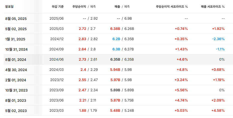Select the 5월 02, 2023 date cell

tap(16, 111)
